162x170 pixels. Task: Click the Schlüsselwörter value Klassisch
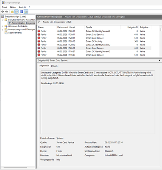(109, 151)
